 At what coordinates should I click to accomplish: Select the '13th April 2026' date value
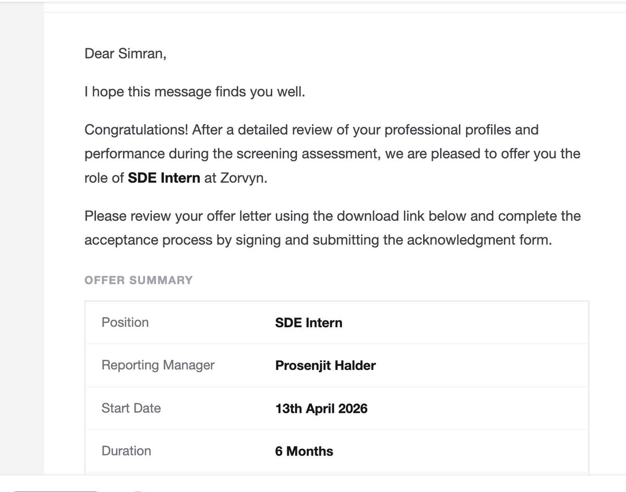[x=321, y=409]
